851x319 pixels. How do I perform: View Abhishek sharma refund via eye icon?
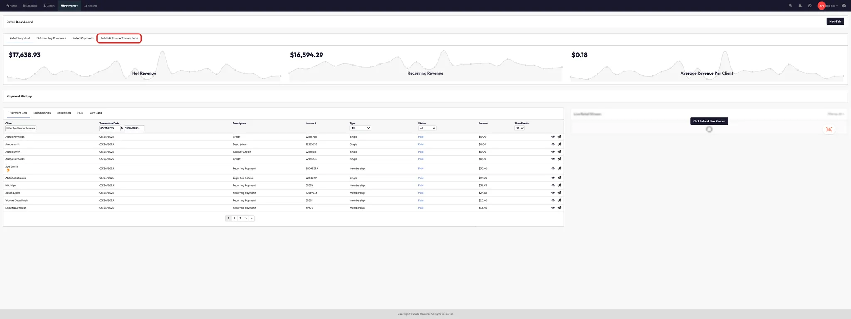553,178
